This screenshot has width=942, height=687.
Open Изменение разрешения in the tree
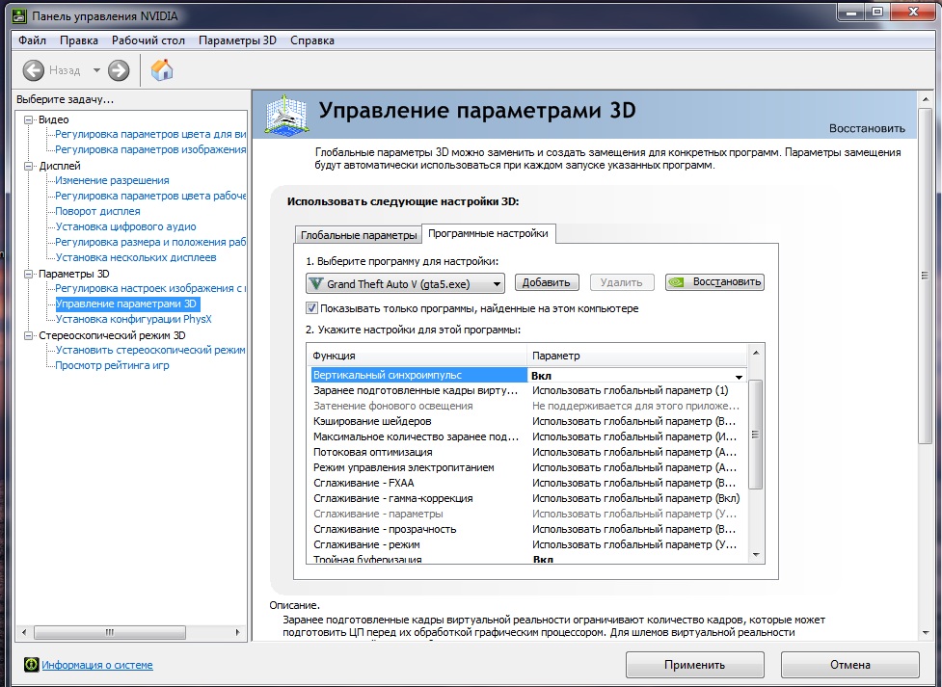point(113,180)
